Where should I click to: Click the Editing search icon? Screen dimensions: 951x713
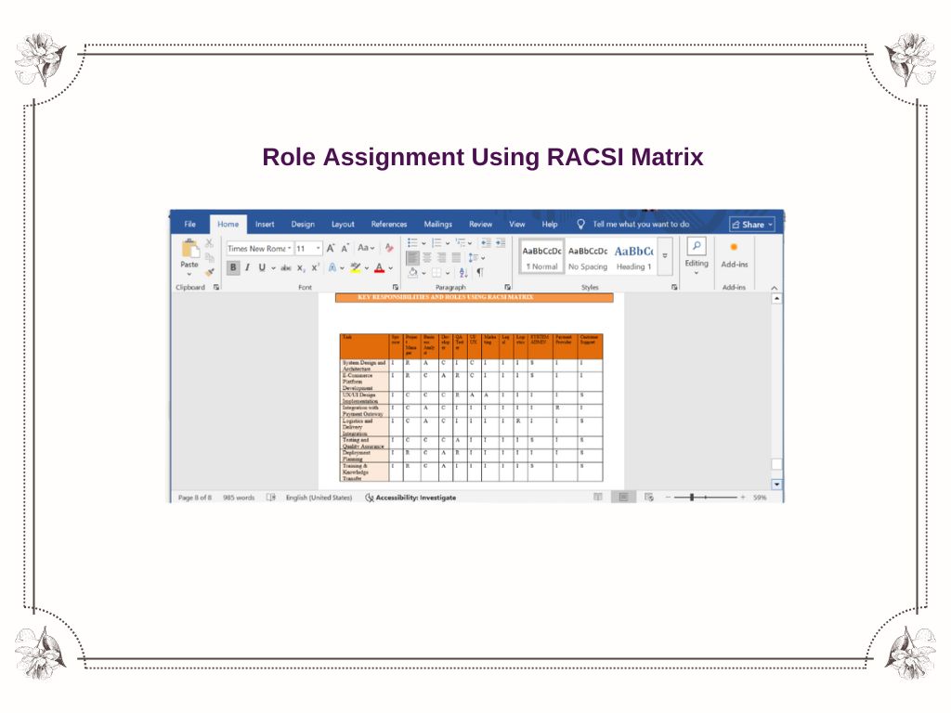(697, 245)
